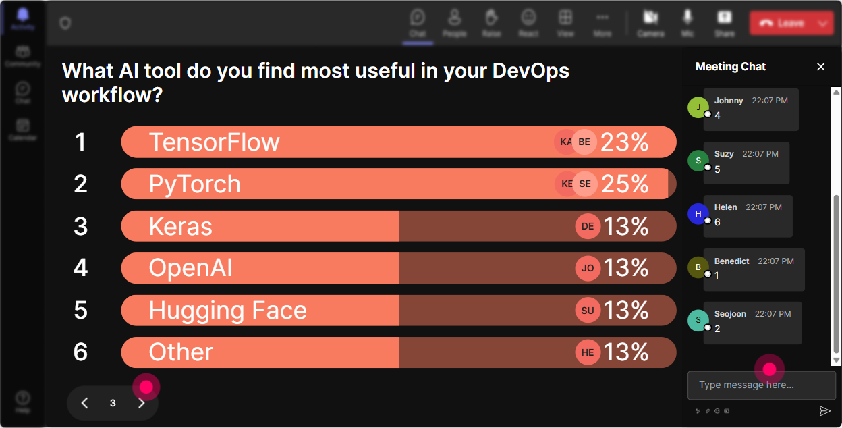The width and height of the screenshot is (842, 428).
Task: Open the Activity sidebar icon
Action: pyautogui.click(x=23, y=20)
